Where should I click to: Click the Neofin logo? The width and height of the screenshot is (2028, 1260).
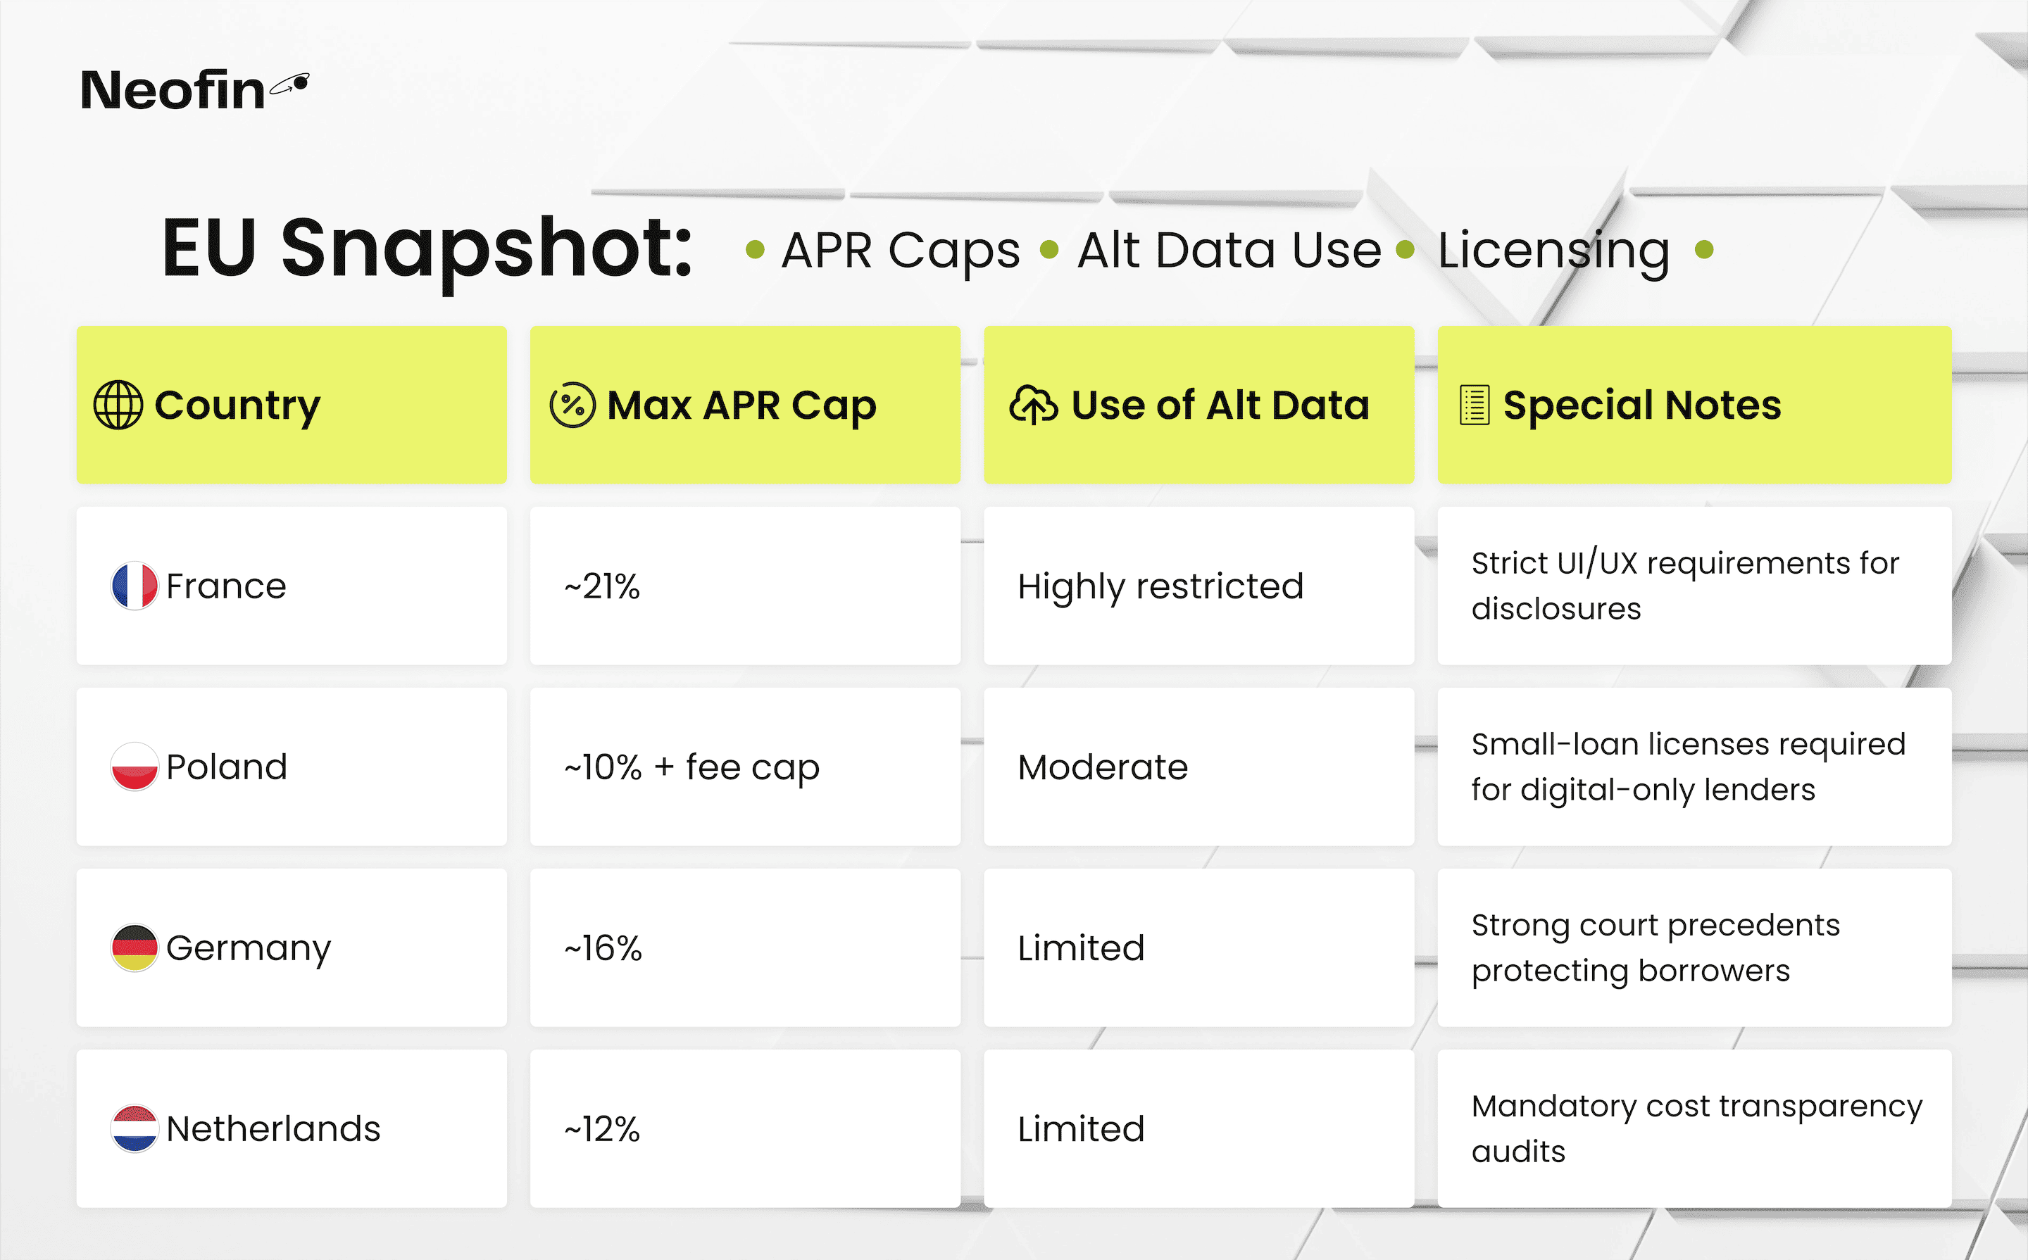[195, 89]
